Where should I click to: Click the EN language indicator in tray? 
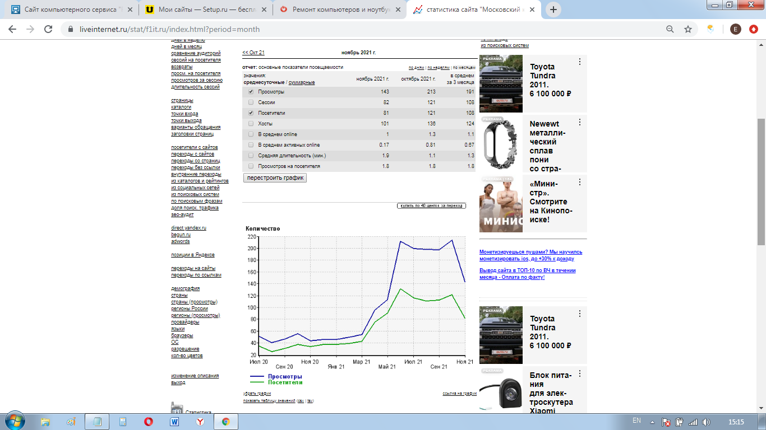point(636,420)
